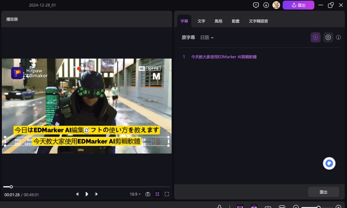347x208 pixels.
Task: Toggle the purple auto-translate subtitle icon
Action: 315,37
